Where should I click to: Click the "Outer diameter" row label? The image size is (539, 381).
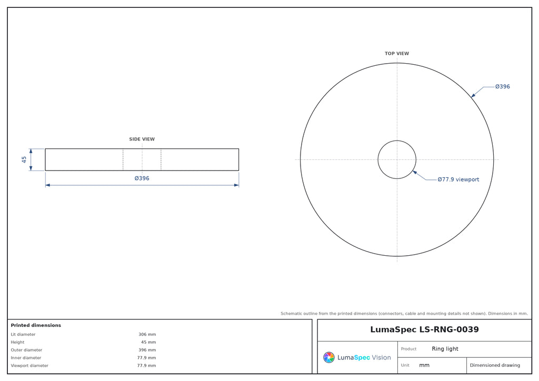[26, 350]
